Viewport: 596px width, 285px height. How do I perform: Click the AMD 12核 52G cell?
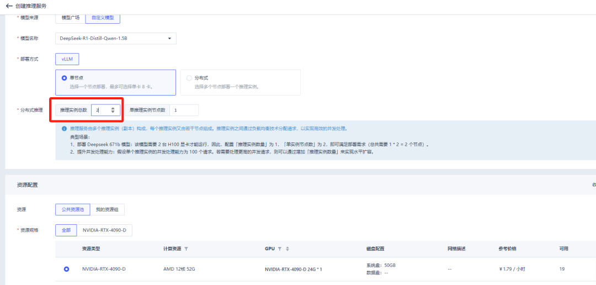(x=179, y=269)
